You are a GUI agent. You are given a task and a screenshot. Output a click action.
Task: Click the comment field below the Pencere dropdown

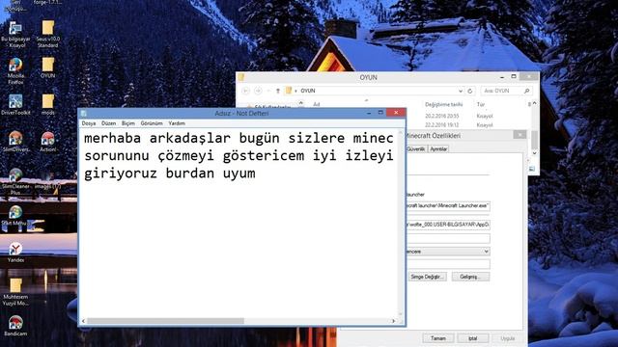click(x=448, y=264)
